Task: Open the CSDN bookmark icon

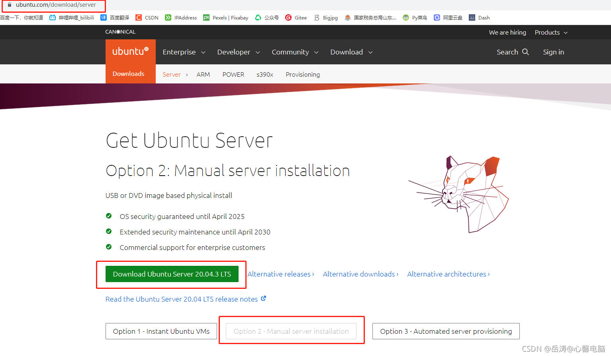Action: (139, 17)
